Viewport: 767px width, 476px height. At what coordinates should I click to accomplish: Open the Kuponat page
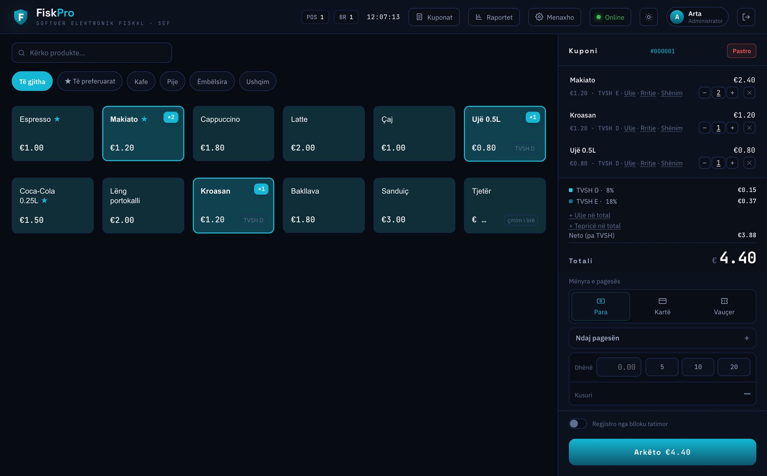(434, 17)
